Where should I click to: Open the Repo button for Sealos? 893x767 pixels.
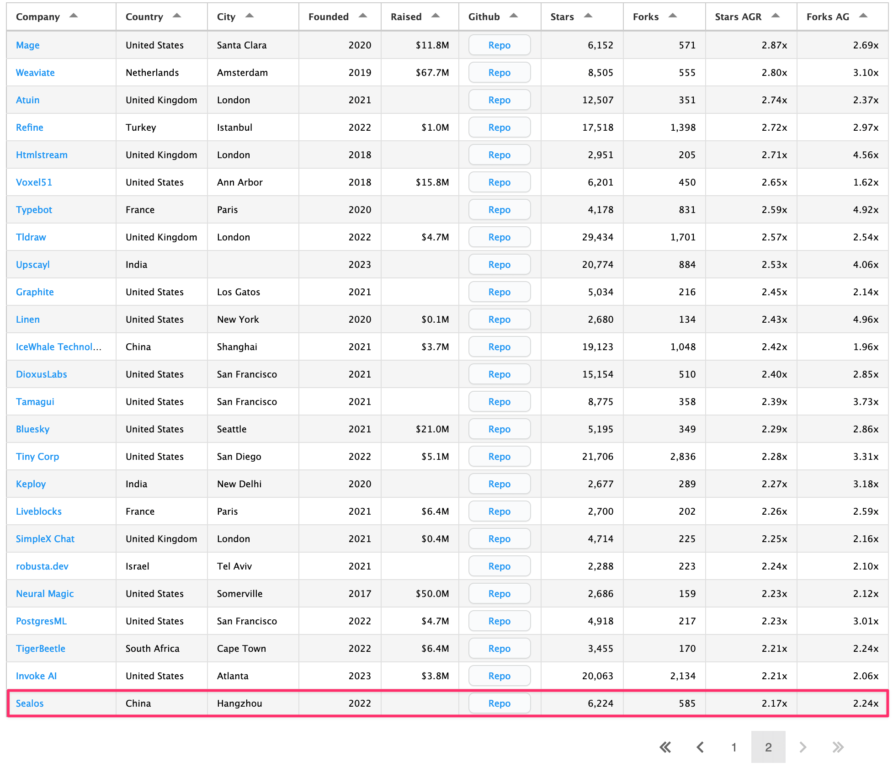pyautogui.click(x=499, y=703)
